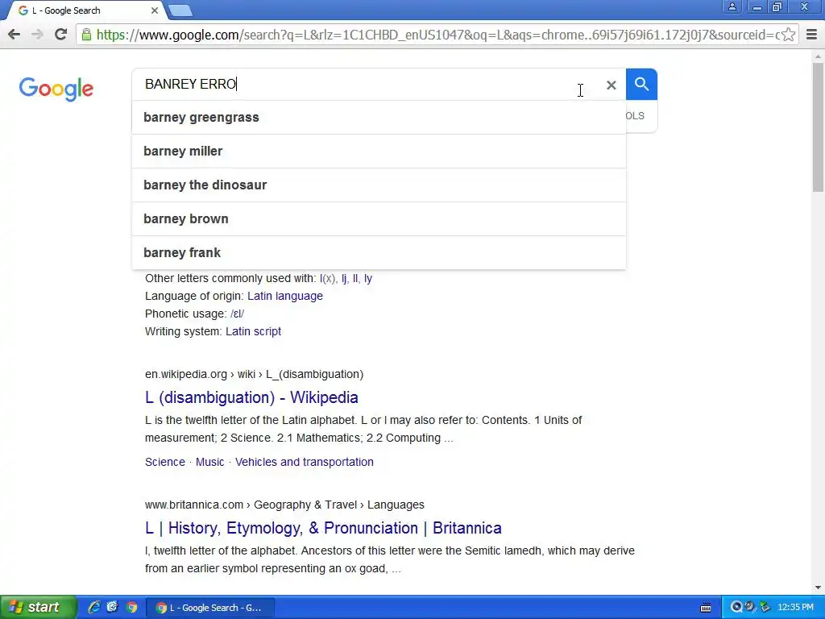Click in the Google search input field

pos(368,84)
